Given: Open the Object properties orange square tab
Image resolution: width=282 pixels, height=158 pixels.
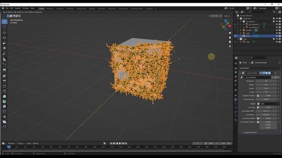Looking at the screenshot, I should tap(236, 96).
